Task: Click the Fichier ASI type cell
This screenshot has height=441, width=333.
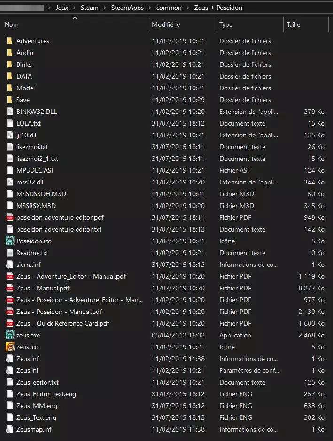Action: coord(234,170)
